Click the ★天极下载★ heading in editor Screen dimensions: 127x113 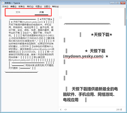(102, 35)
